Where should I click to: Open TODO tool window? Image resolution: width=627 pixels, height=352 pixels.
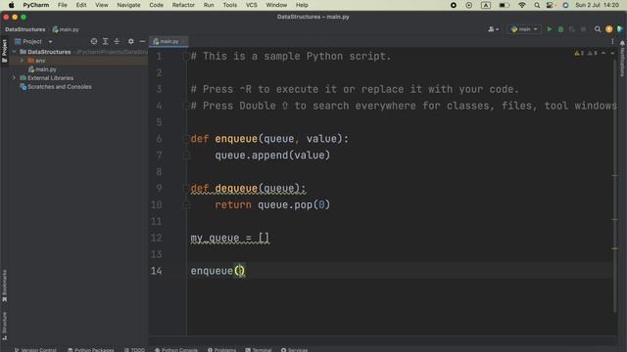134,350
